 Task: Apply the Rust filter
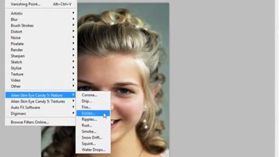93,125
